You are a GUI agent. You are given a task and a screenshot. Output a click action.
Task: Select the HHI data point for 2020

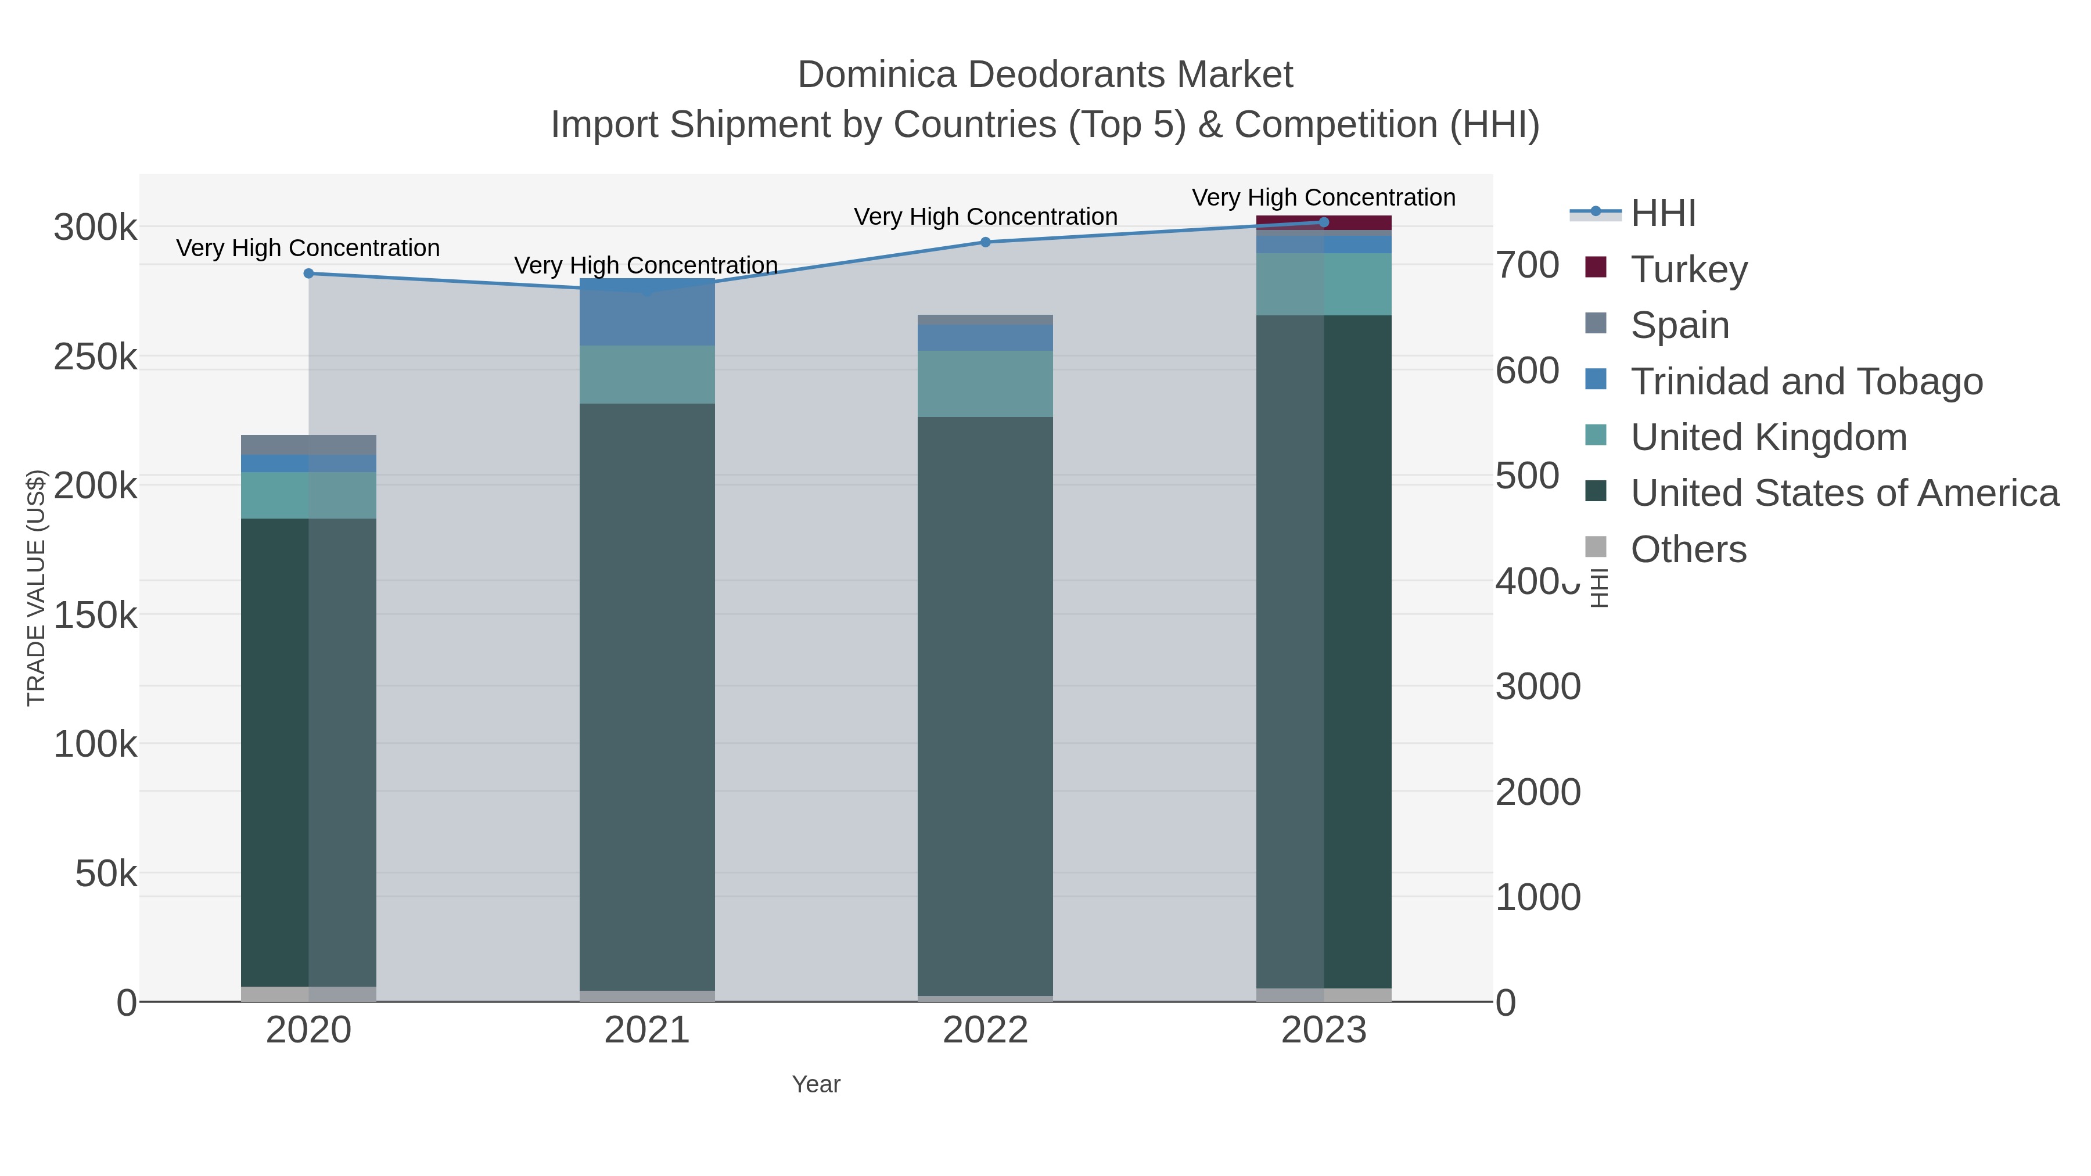point(308,274)
